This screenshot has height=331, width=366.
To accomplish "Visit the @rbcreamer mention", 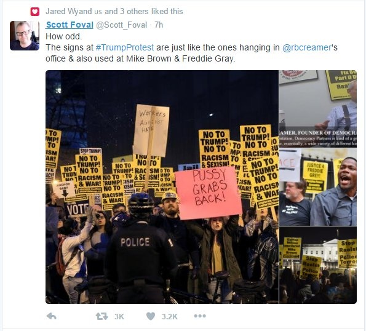I will coord(306,47).
